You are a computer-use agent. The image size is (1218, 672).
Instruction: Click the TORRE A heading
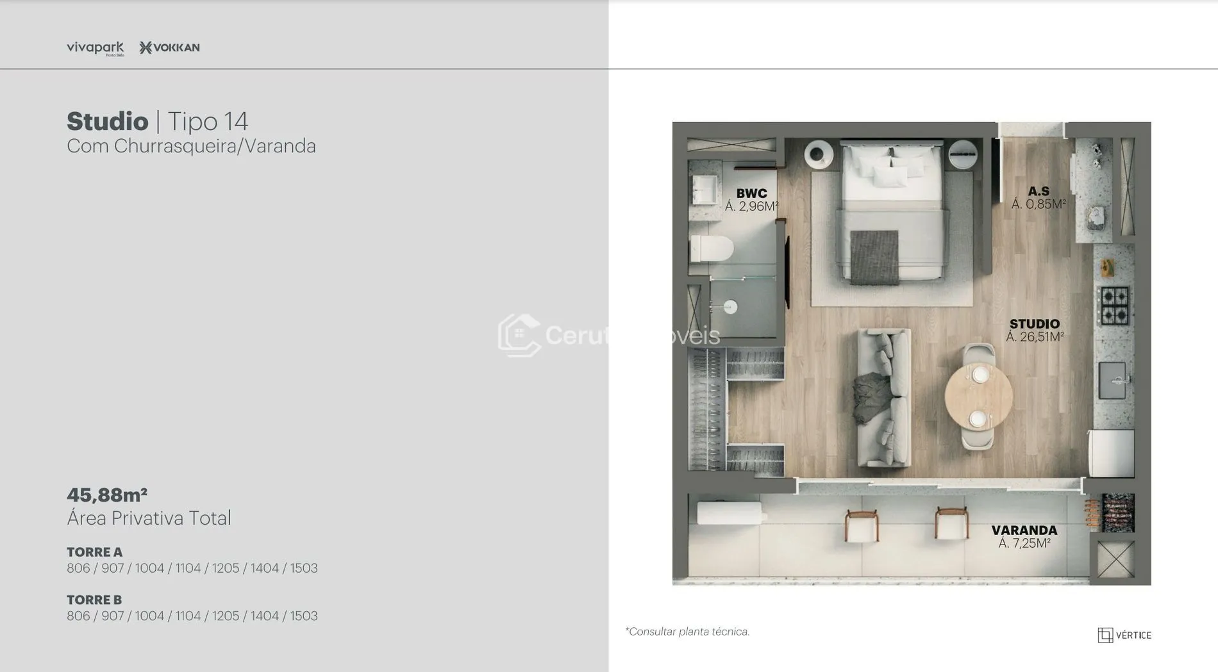(94, 552)
